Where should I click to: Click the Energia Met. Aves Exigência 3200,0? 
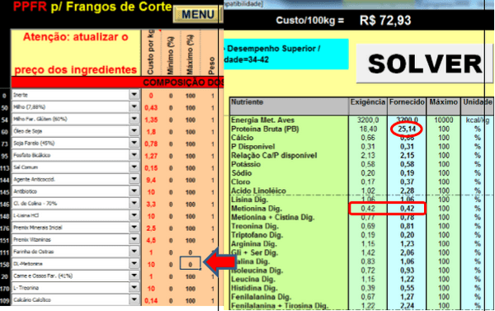[368, 120]
